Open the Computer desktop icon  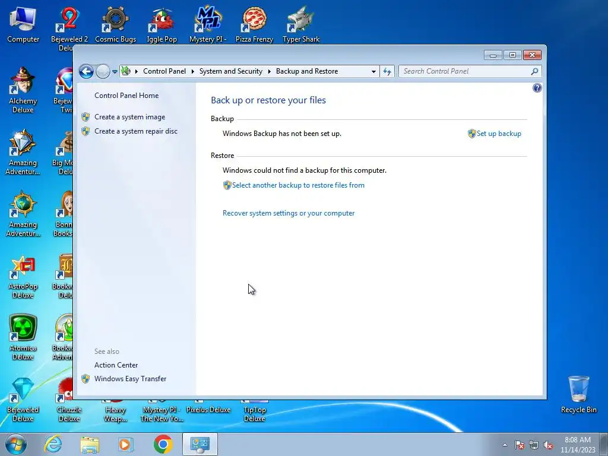coord(23,24)
